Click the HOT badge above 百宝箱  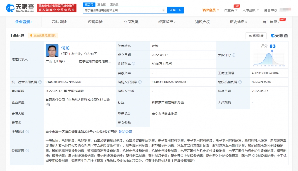point(237,6)
